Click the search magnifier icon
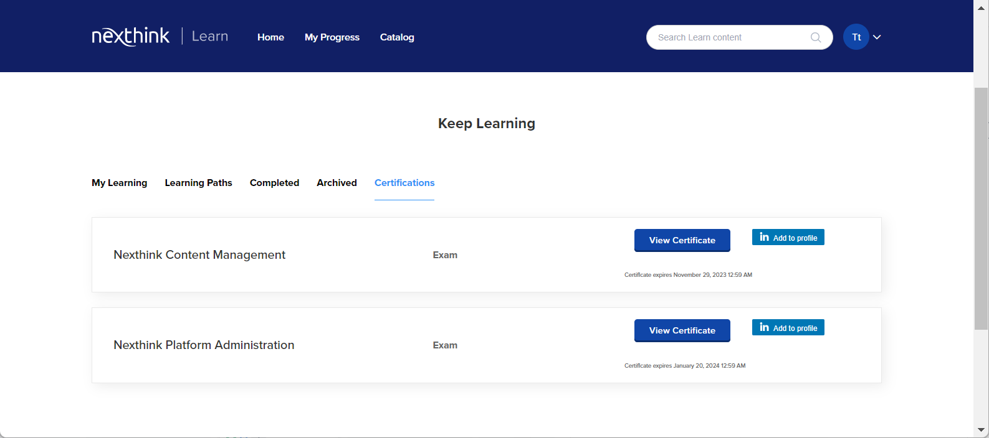 tap(815, 37)
